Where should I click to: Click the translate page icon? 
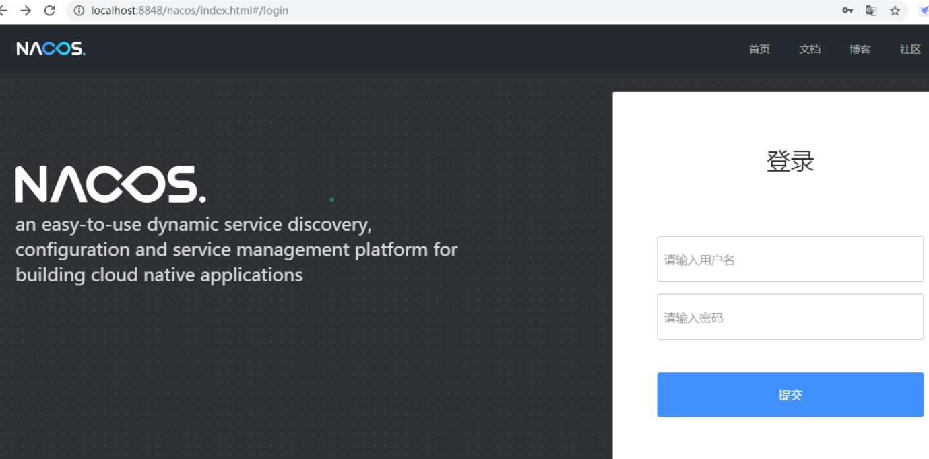(x=871, y=11)
